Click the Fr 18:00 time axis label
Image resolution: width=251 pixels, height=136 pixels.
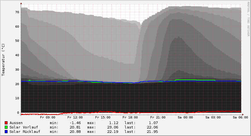pyautogui.click(x=130, y=117)
